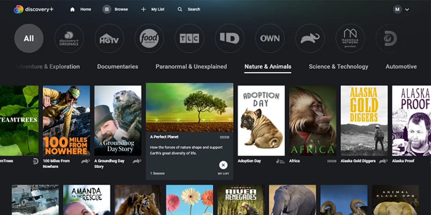This screenshot has height=215, width=431.
Task: Open American River Renegades poster
Action: (x=241, y=200)
